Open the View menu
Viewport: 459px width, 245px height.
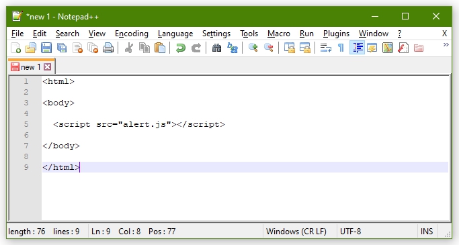97,34
